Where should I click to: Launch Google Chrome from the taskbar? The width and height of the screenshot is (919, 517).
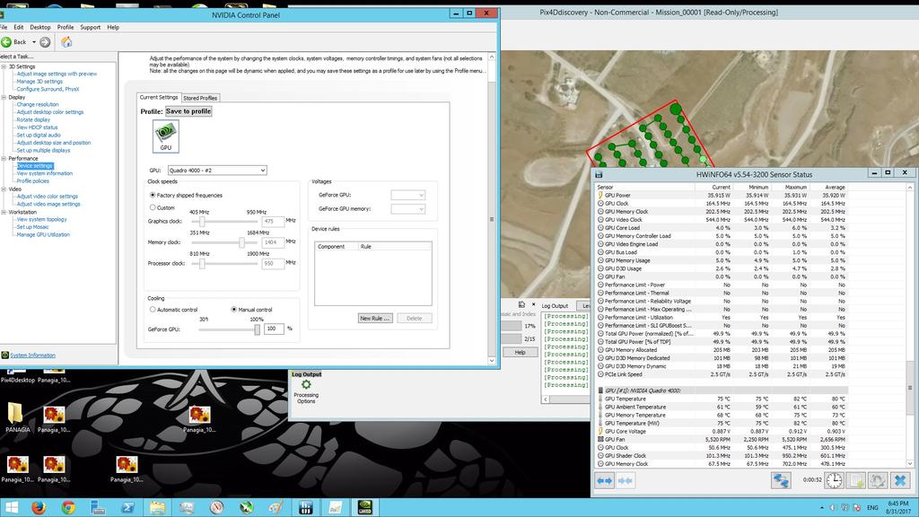point(68,508)
